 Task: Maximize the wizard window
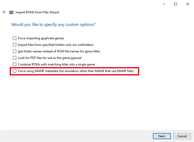(175, 4)
